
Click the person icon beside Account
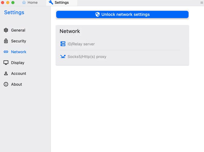pos(6,73)
